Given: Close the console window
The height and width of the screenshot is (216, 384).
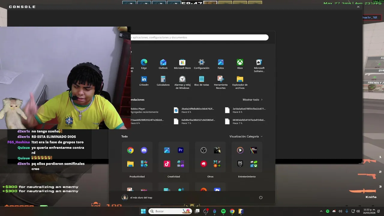Looking at the screenshot, I should tap(358, 7).
